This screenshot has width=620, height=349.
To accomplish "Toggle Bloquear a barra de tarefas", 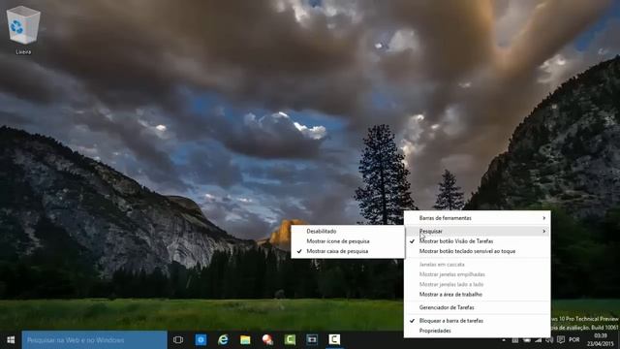I will (x=478, y=321).
